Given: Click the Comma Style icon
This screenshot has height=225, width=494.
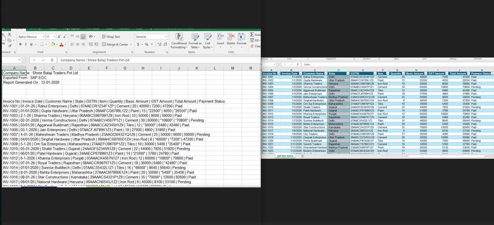Looking at the screenshot, I should point(152,44).
